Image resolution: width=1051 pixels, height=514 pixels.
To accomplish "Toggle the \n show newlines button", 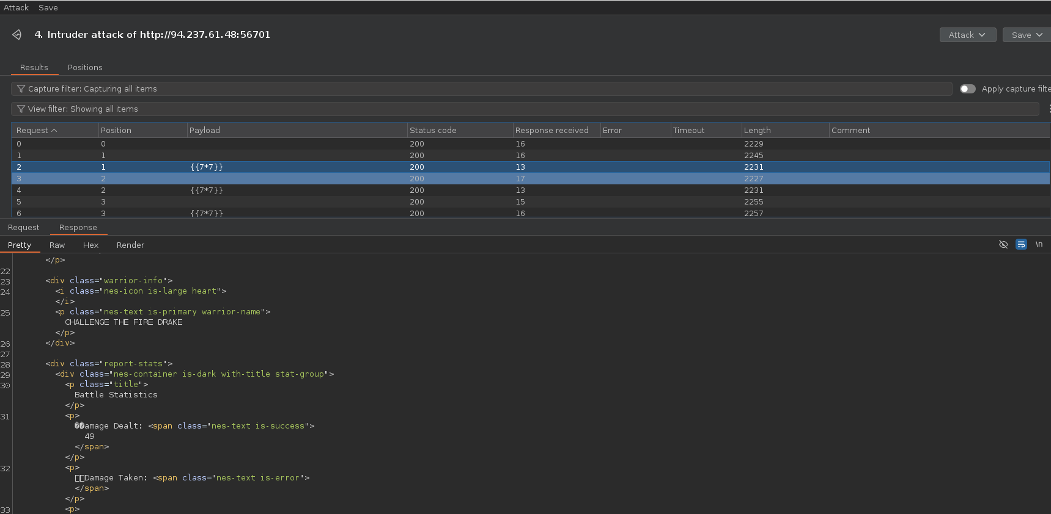I will click(x=1039, y=244).
